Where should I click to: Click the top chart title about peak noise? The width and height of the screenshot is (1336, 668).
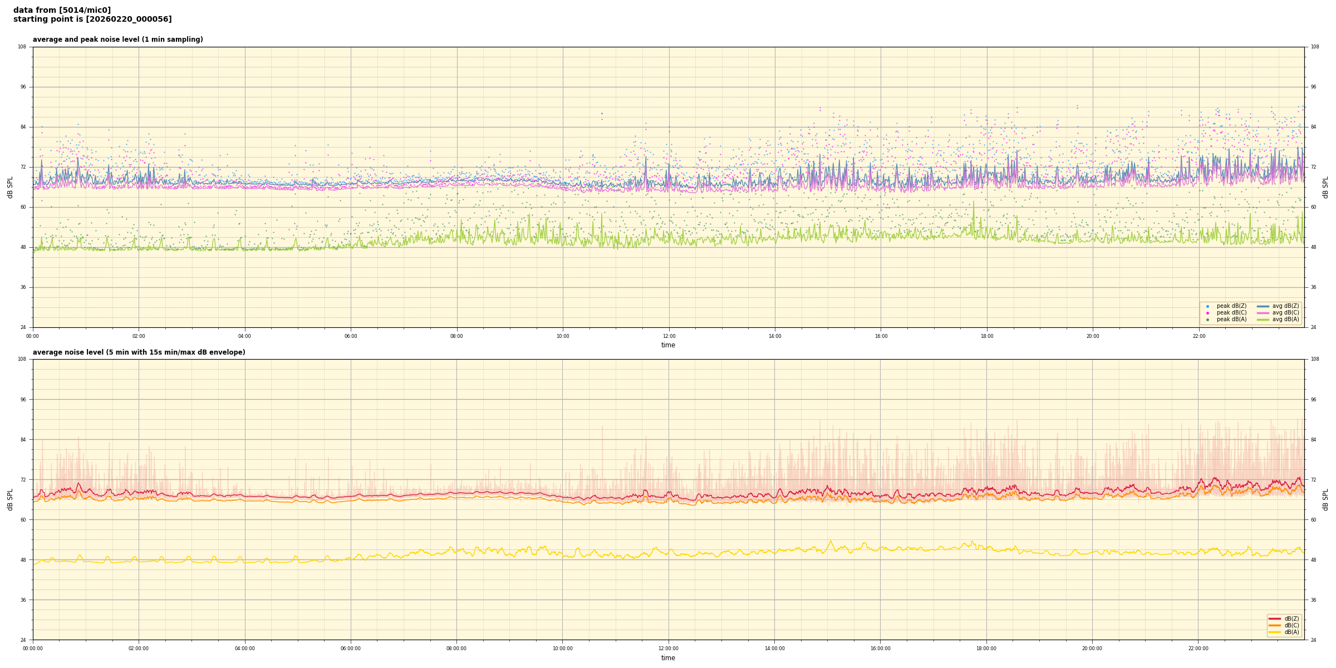click(117, 40)
